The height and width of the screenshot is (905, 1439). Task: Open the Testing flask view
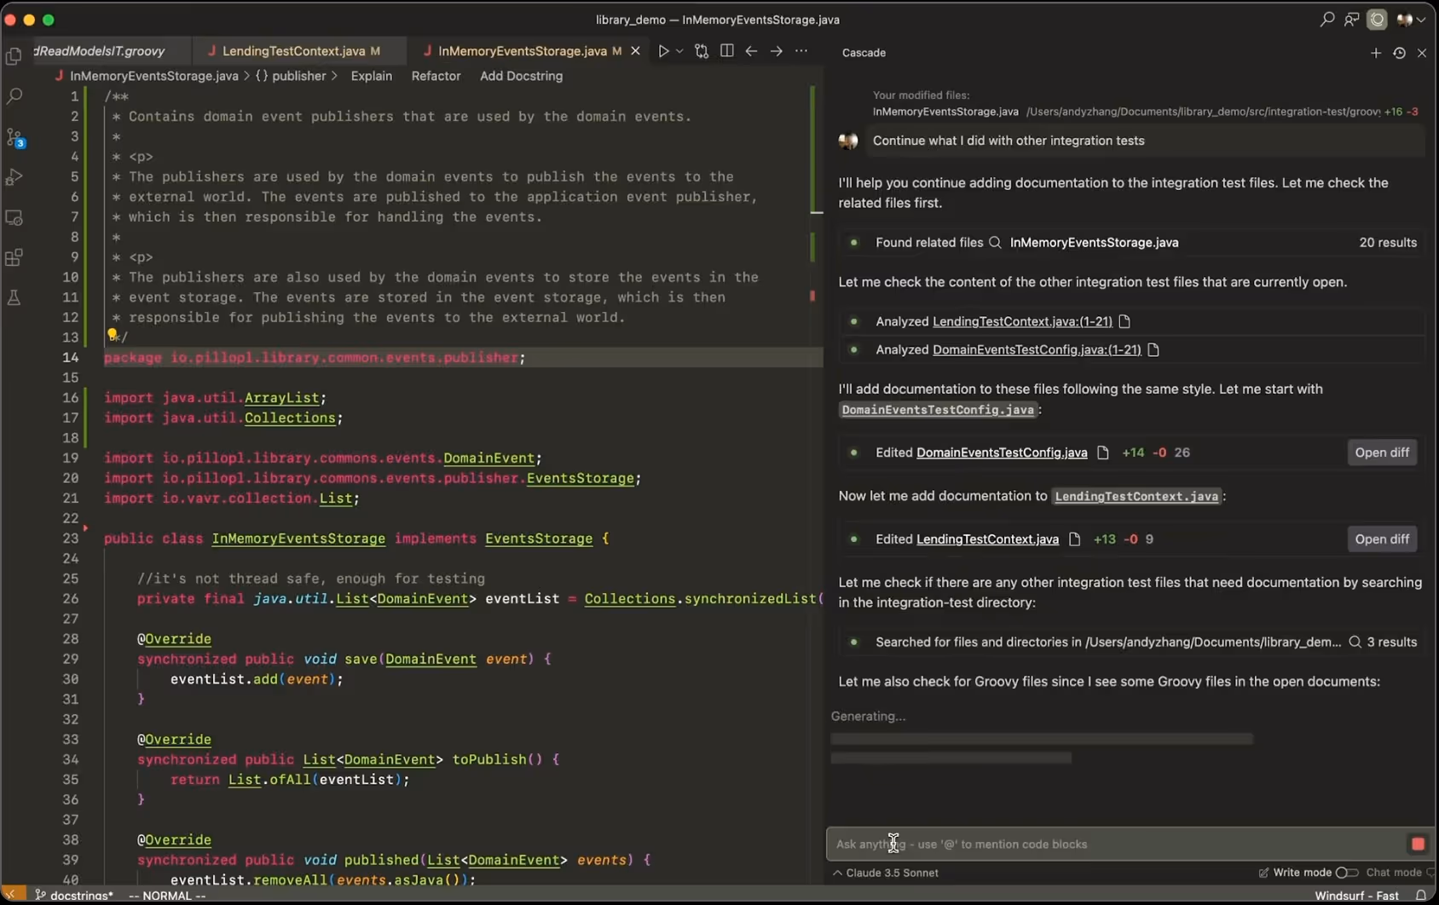point(14,297)
